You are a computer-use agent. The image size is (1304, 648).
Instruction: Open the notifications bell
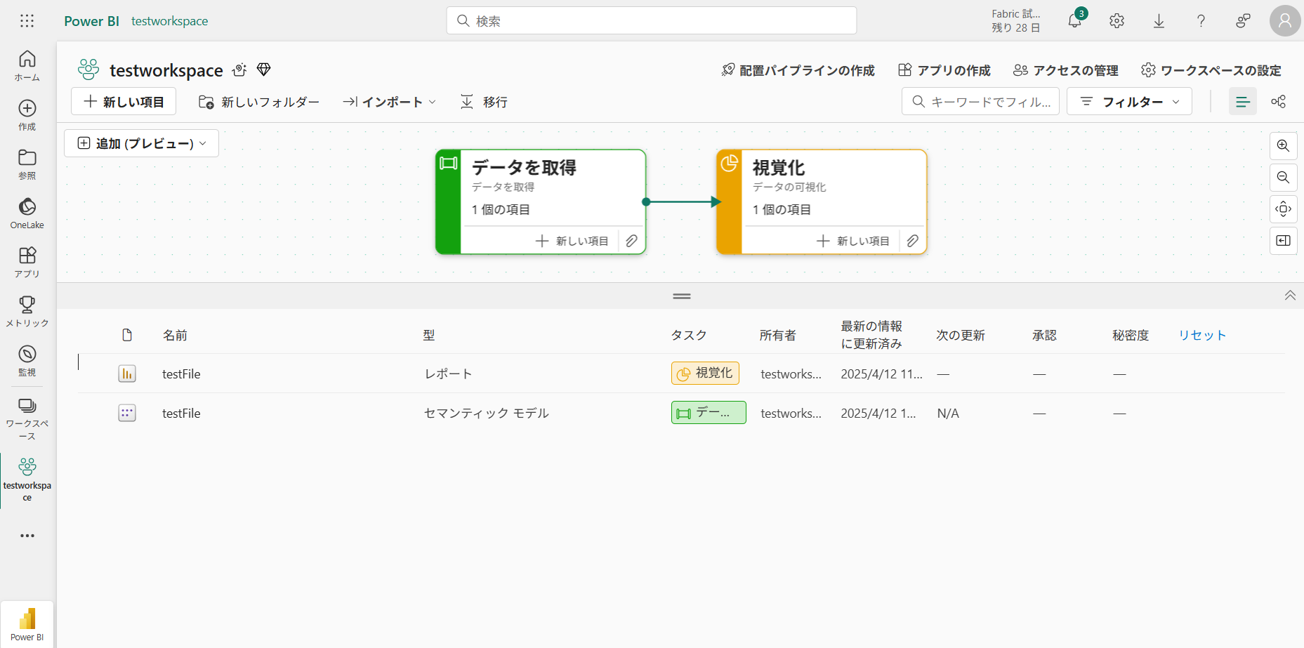(1075, 20)
